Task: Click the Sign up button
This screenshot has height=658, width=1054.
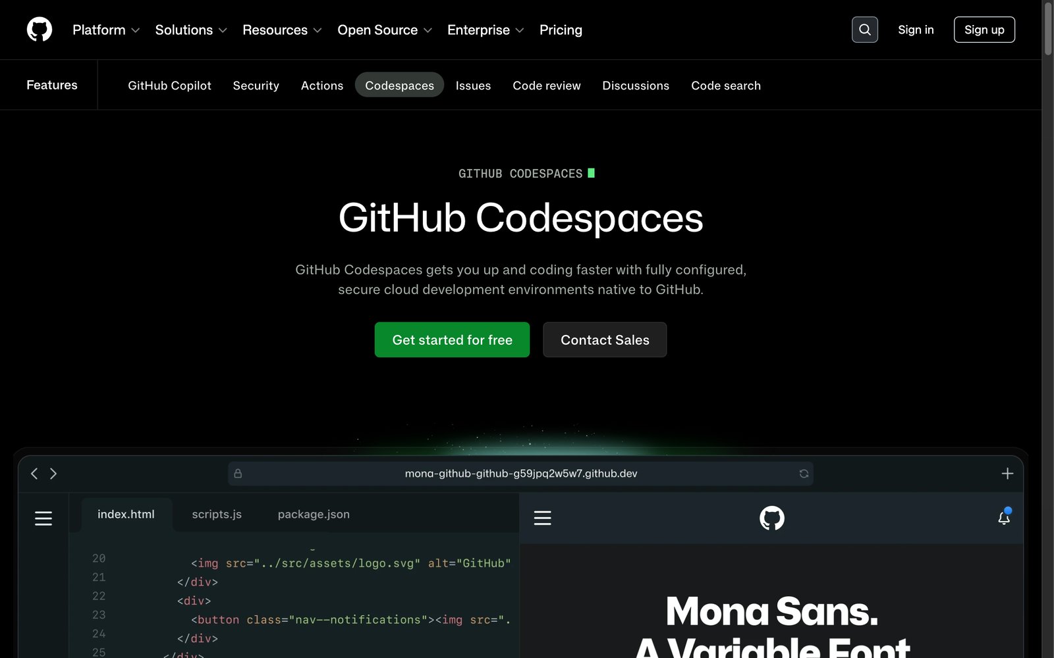Action: click(984, 30)
